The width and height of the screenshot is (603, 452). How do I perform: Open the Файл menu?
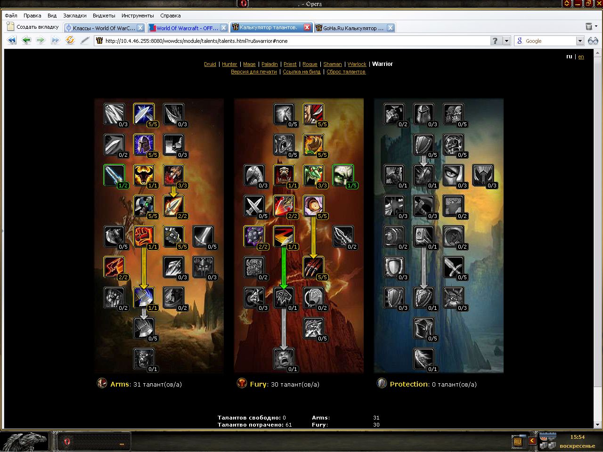click(11, 16)
